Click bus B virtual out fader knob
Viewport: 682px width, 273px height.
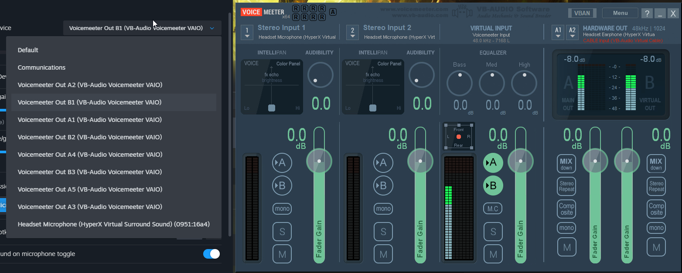[627, 161]
